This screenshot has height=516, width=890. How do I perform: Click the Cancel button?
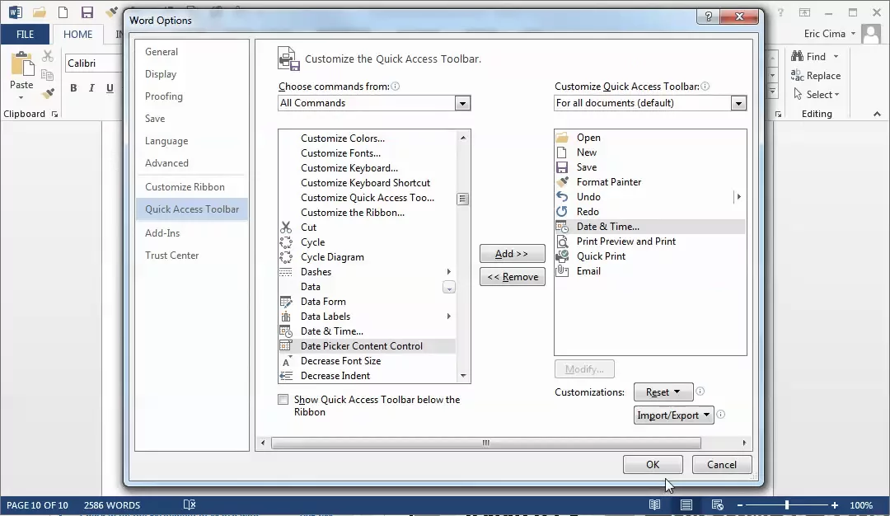click(x=722, y=464)
